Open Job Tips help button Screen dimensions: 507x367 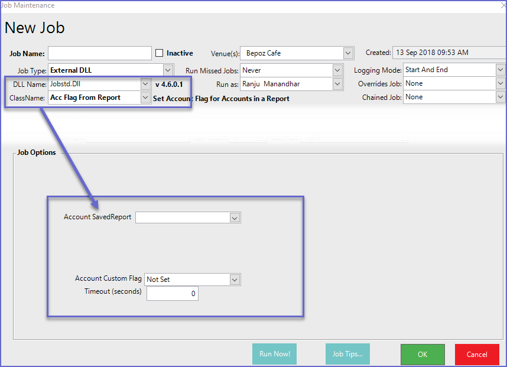[347, 355]
